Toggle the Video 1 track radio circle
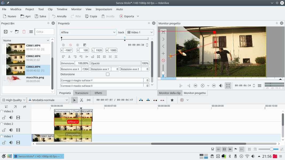Screen dimensions: 285x160 (2, 136)
